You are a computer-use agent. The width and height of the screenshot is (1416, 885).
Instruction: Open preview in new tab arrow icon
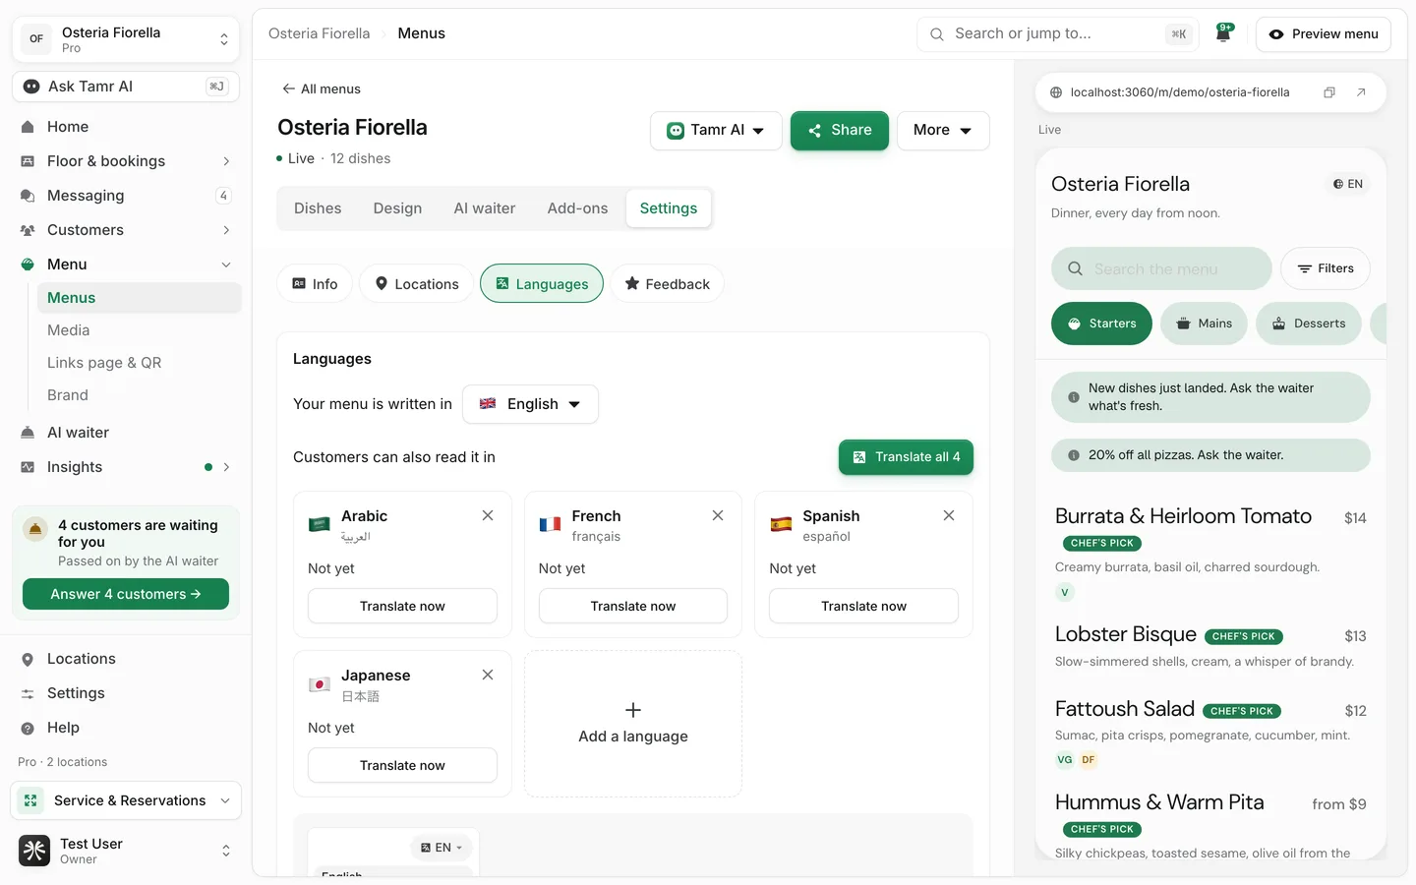point(1361,92)
